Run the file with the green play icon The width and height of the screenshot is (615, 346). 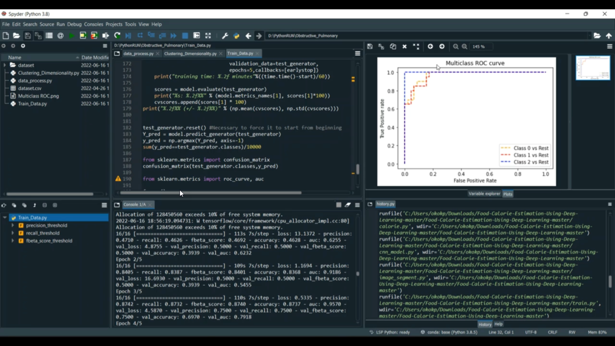pos(72,36)
